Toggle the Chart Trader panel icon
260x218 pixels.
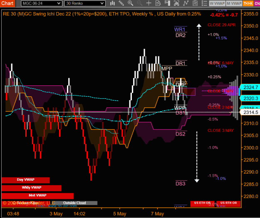point(167,3)
